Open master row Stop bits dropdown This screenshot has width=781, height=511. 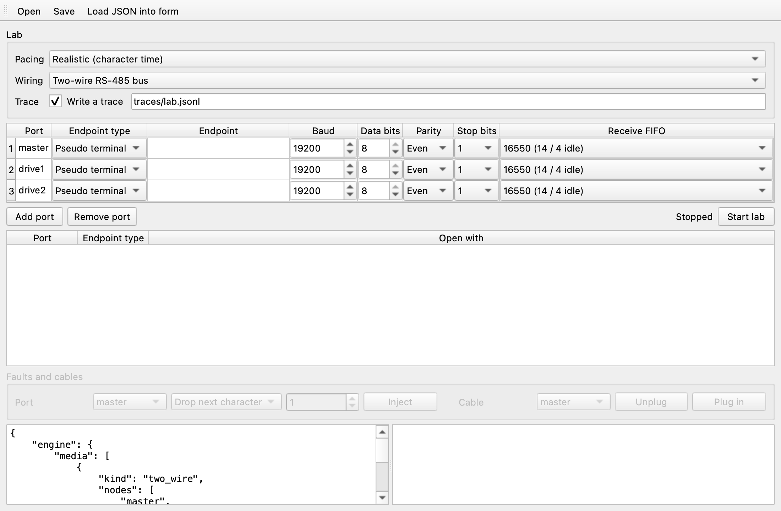476,148
